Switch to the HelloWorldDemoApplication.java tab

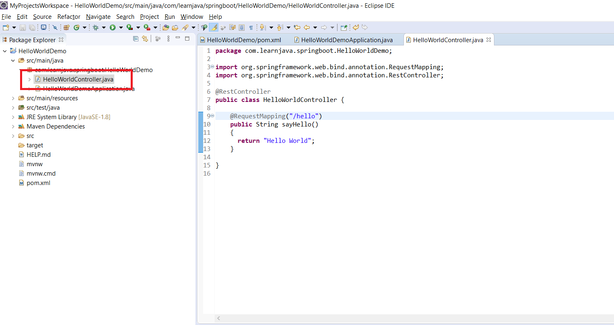(x=347, y=40)
